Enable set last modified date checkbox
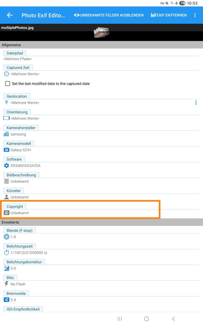Image resolution: width=203 pixels, height=325 pixels. click(8, 84)
